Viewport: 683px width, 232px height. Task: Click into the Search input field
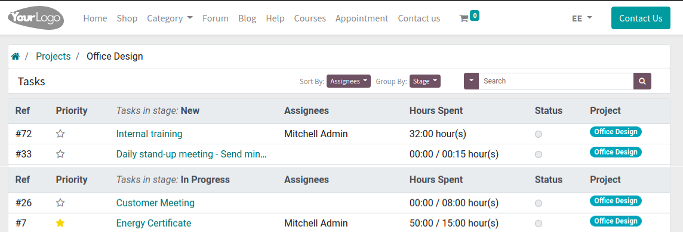(x=556, y=81)
